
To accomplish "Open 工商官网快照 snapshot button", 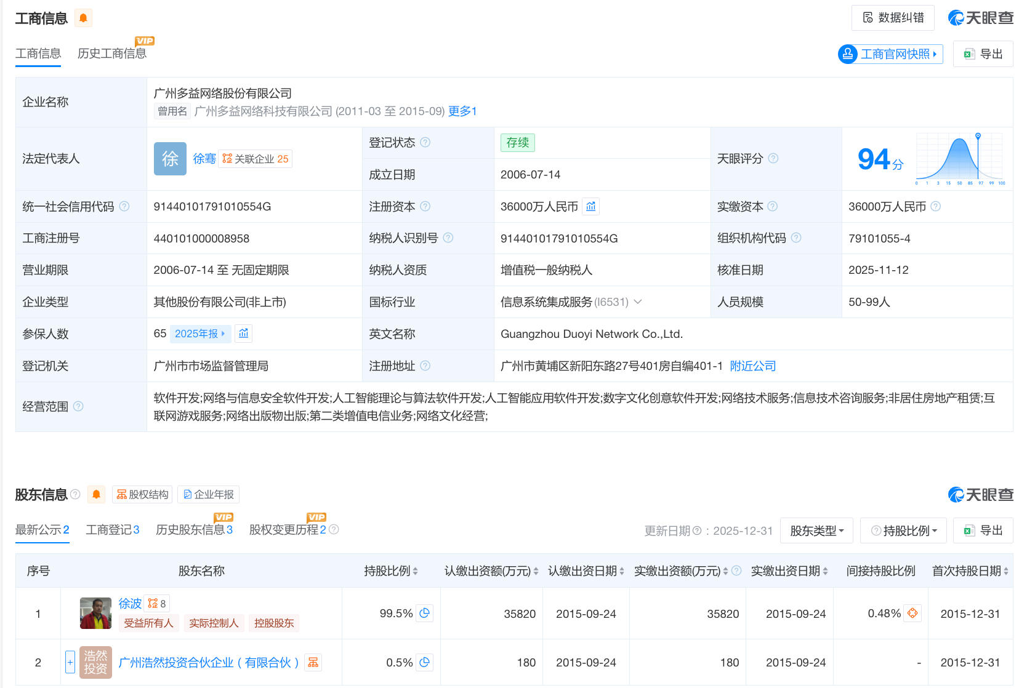I will [890, 54].
